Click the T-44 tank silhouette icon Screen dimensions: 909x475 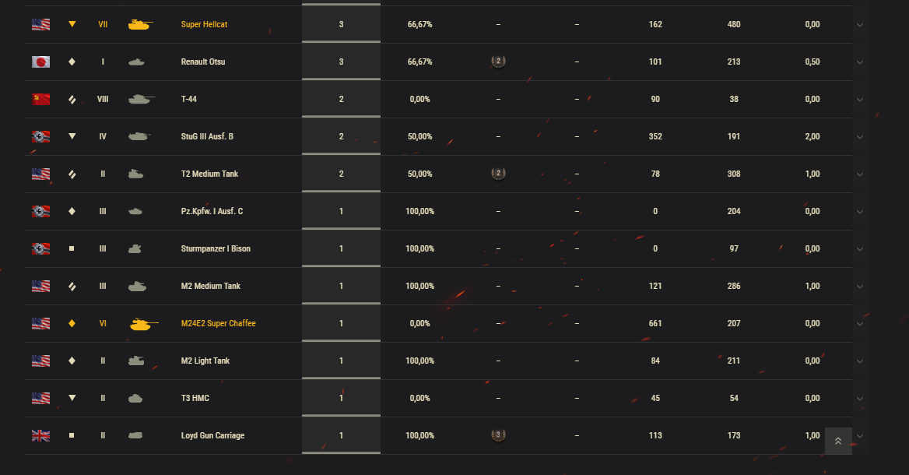pyautogui.click(x=142, y=99)
